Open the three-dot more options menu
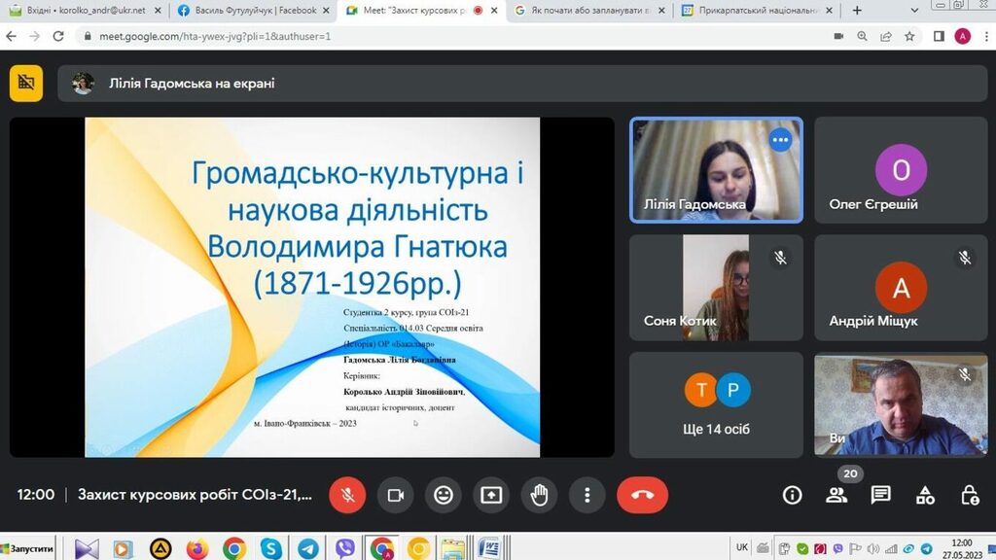This screenshot has height=560, width=996. [587, 495]
